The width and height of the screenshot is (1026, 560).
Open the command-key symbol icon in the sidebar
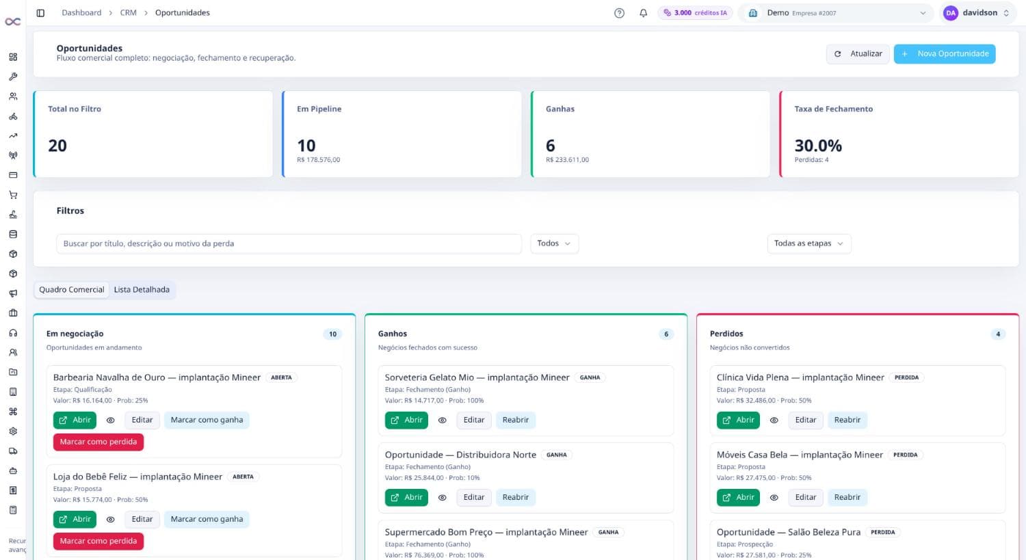click(x=13, y=412)
